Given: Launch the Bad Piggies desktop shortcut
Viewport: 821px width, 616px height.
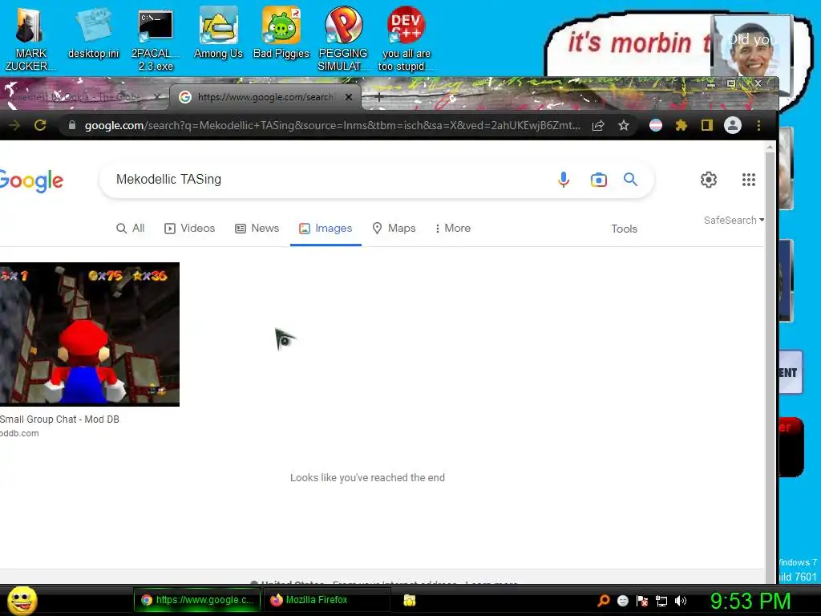Looking at the screenshot, I should tap(281, 32).
